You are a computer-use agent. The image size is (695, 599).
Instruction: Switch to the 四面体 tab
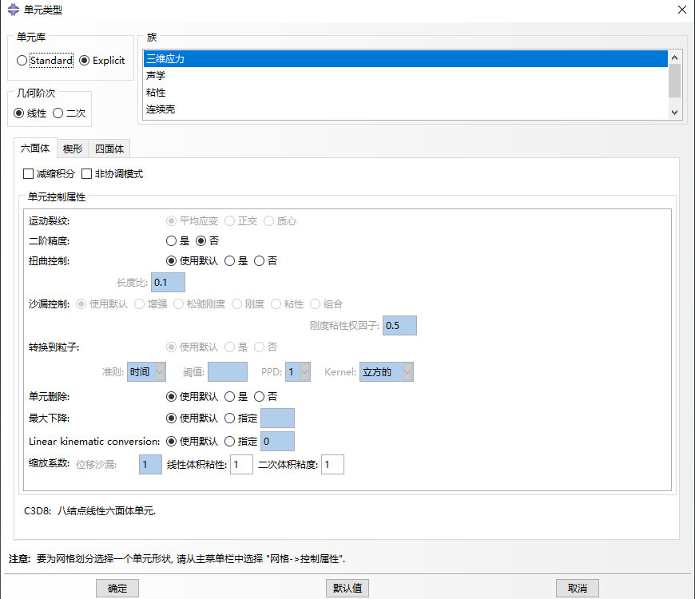pos(109,149)
